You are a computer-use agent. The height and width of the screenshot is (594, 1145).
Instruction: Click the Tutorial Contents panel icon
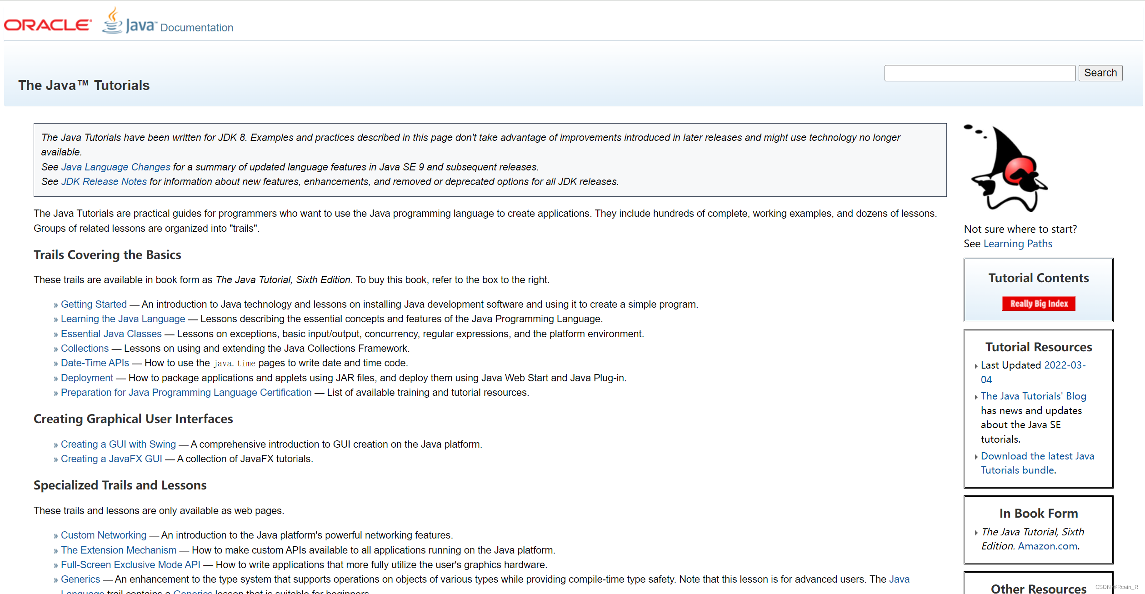(1038, 303)
